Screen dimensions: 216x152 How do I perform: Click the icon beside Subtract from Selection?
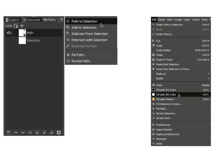[x=68, y=33]
